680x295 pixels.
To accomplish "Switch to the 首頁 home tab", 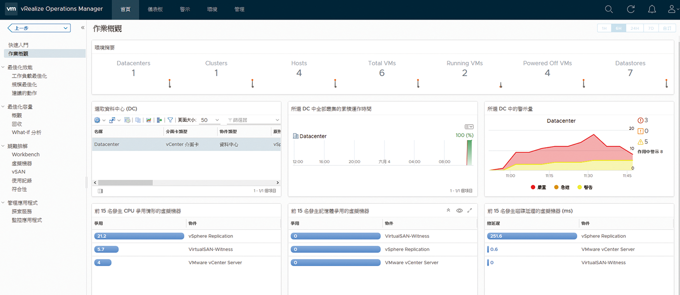I will 125,10.
